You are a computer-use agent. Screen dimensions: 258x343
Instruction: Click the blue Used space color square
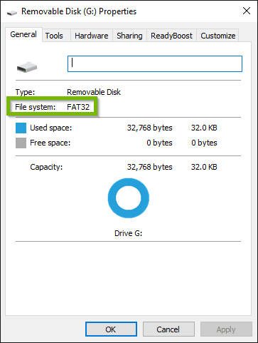point(21,128)
